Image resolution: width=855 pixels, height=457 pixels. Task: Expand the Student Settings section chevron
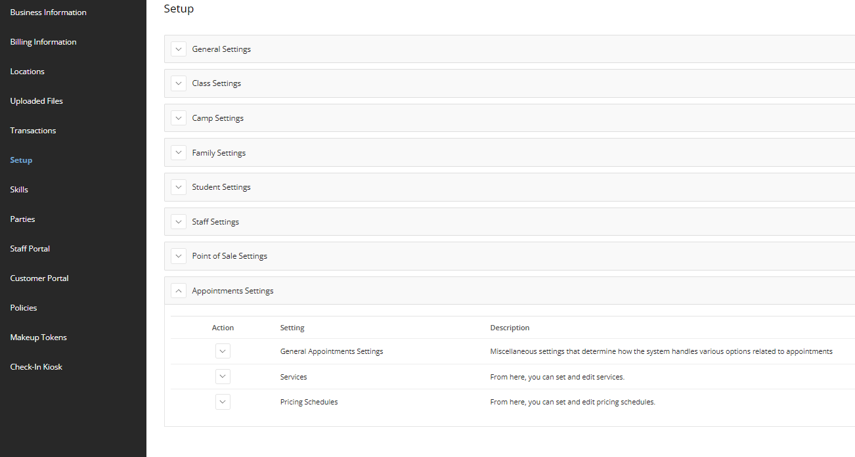179,187
